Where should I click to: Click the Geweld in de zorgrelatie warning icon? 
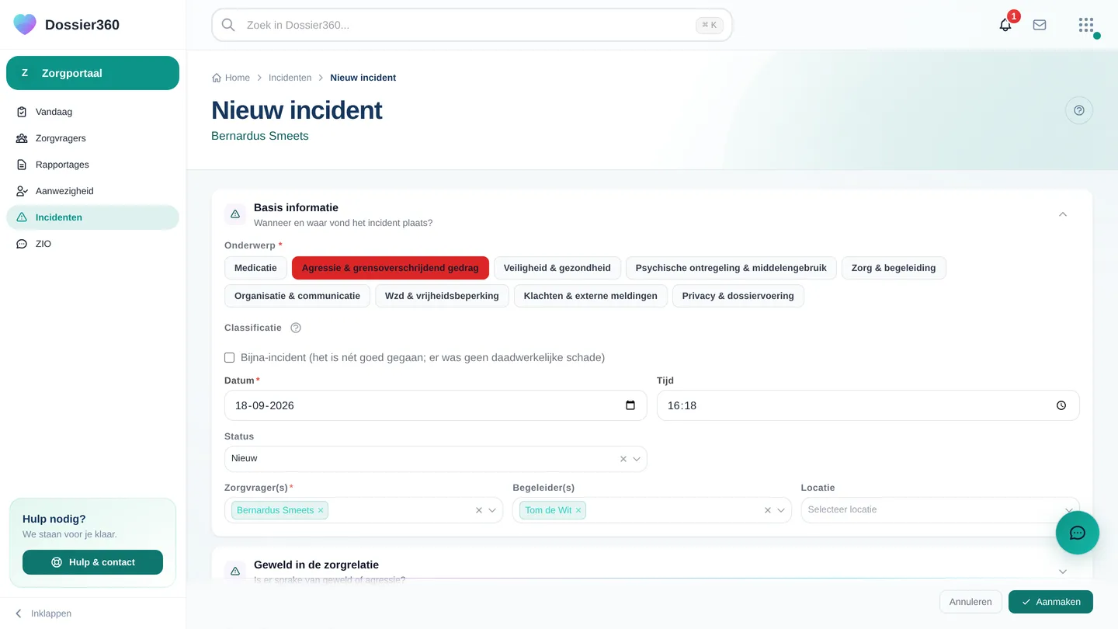pyautogui.click(x=235, y=572)
